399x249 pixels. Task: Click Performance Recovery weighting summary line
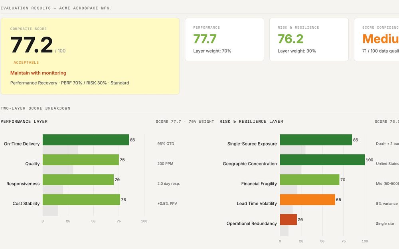click(70, 83)
